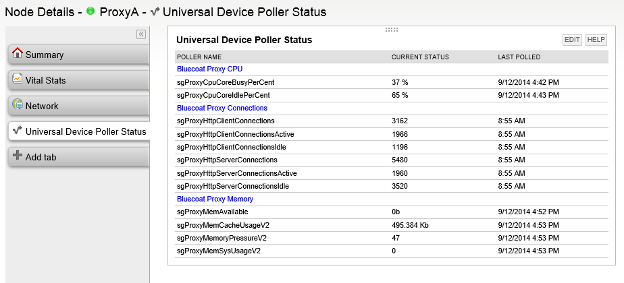Click the sgProxyMemCacheUsageV2 poller name

(224, 226)
